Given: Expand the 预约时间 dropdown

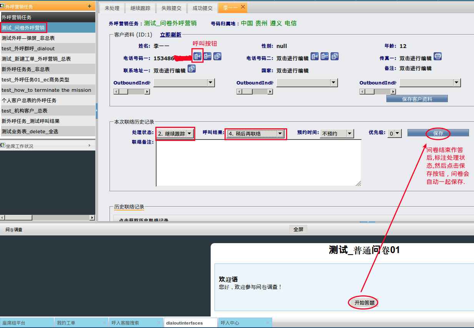Looking at the screenshot, I should (349, 134).
